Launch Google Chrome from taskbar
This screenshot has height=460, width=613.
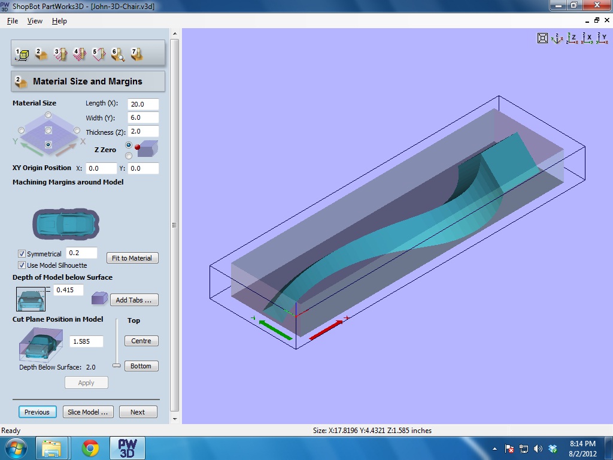[x=90, y=448]
